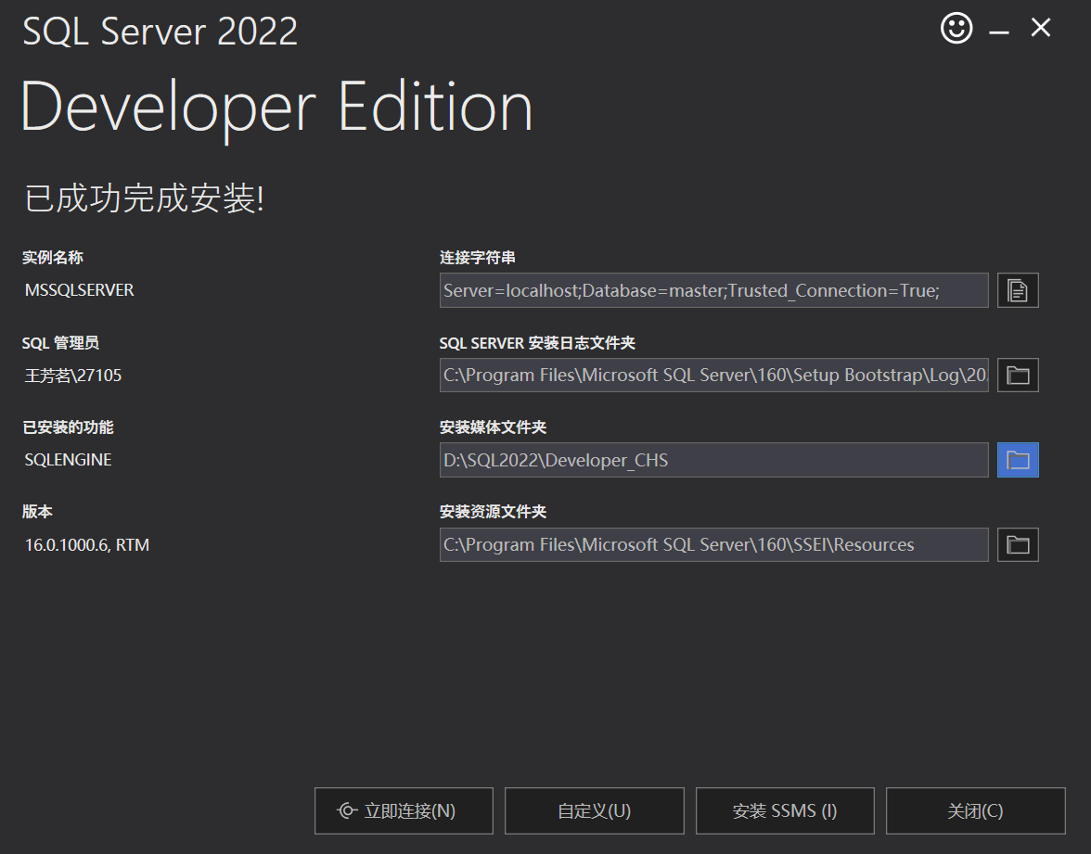This screenshot has height=854, width=1091.
Task: Click the SQL 管理员 label
Action: (x=60, y=342)
